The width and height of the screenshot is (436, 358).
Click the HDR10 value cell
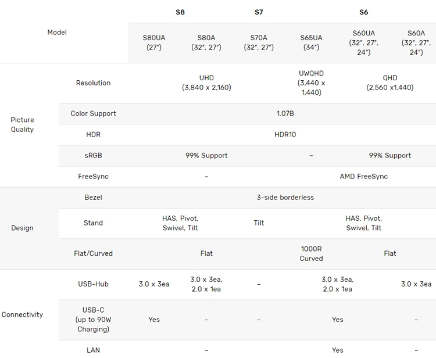(285, 134)
